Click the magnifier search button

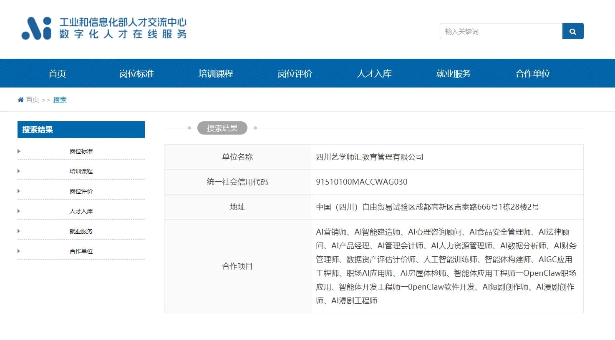(573, 31)
